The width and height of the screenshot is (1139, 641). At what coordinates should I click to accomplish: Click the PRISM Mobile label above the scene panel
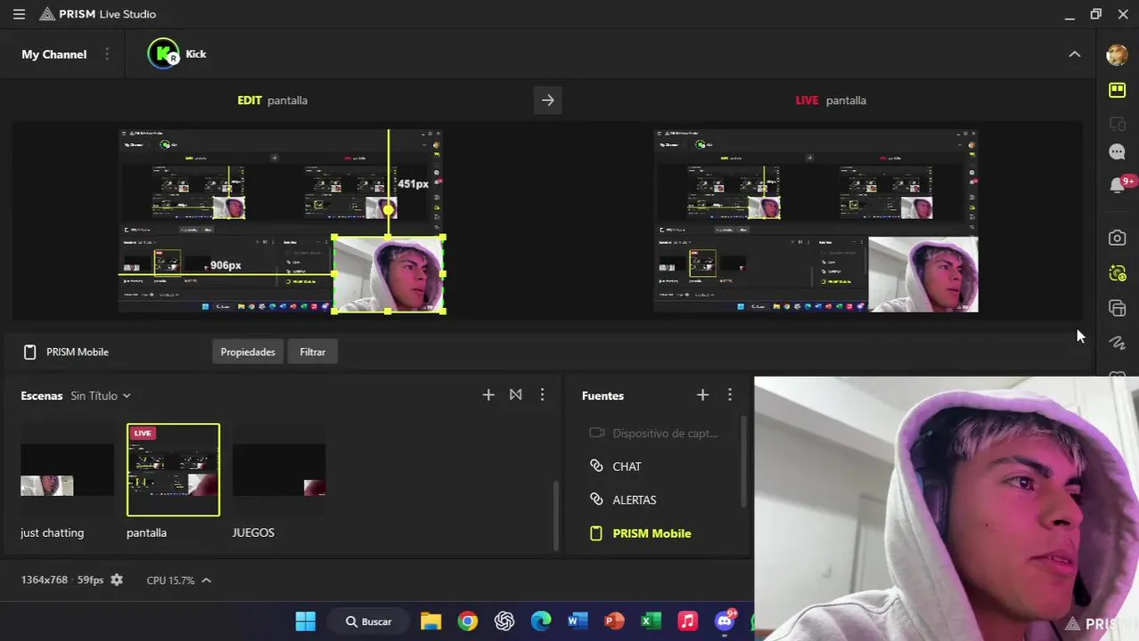click(x=78, y=352)
